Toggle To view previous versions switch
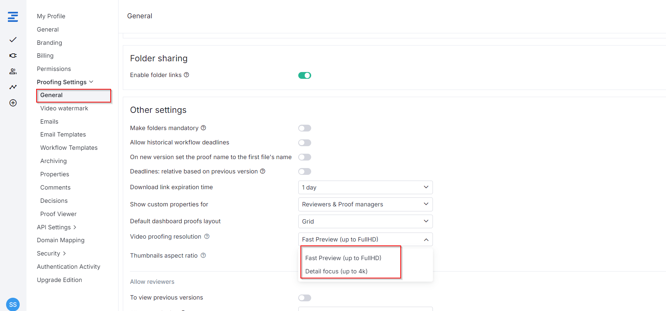This screenshot has height=311, width=666. [304, 298]
